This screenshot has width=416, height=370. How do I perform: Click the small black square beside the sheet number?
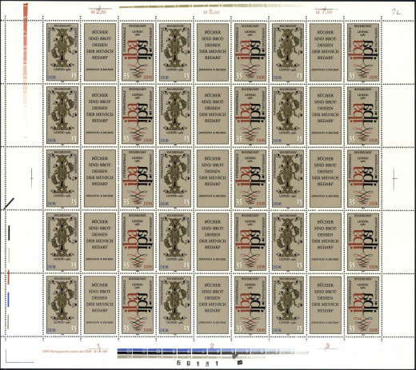(x=239, y=363)
